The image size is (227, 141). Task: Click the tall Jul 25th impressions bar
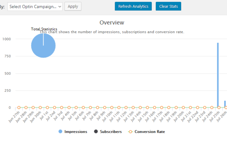218,75
